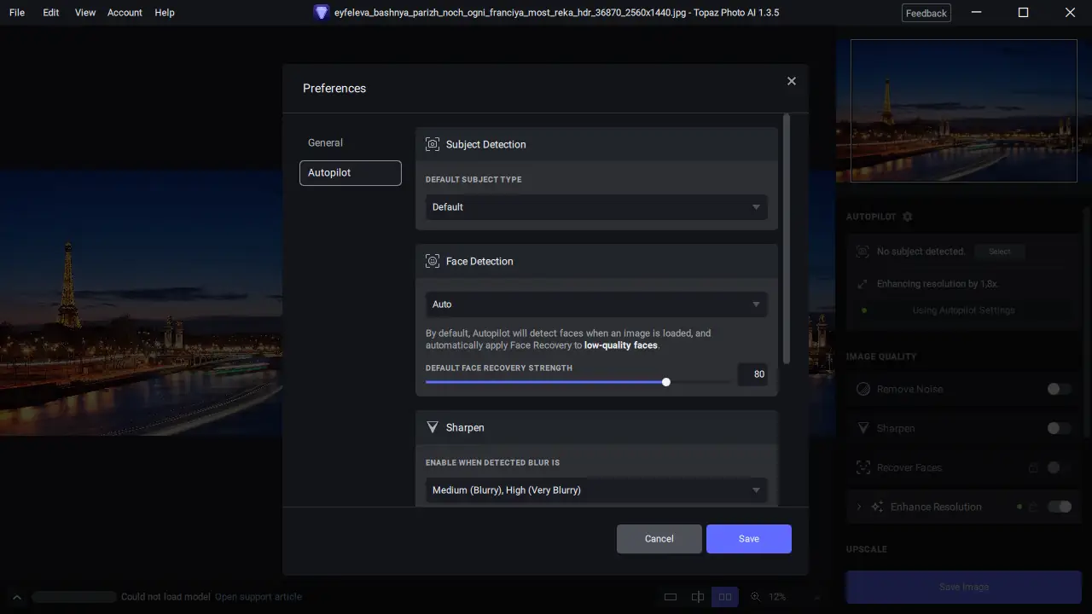Click the Feedback button
Viewport: 1092px width, 614px height.
pos(926,13)
